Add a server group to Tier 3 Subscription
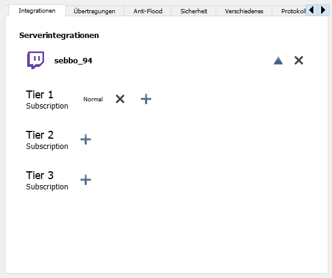This screenshot has width=332, height=278. click(86, 180)
